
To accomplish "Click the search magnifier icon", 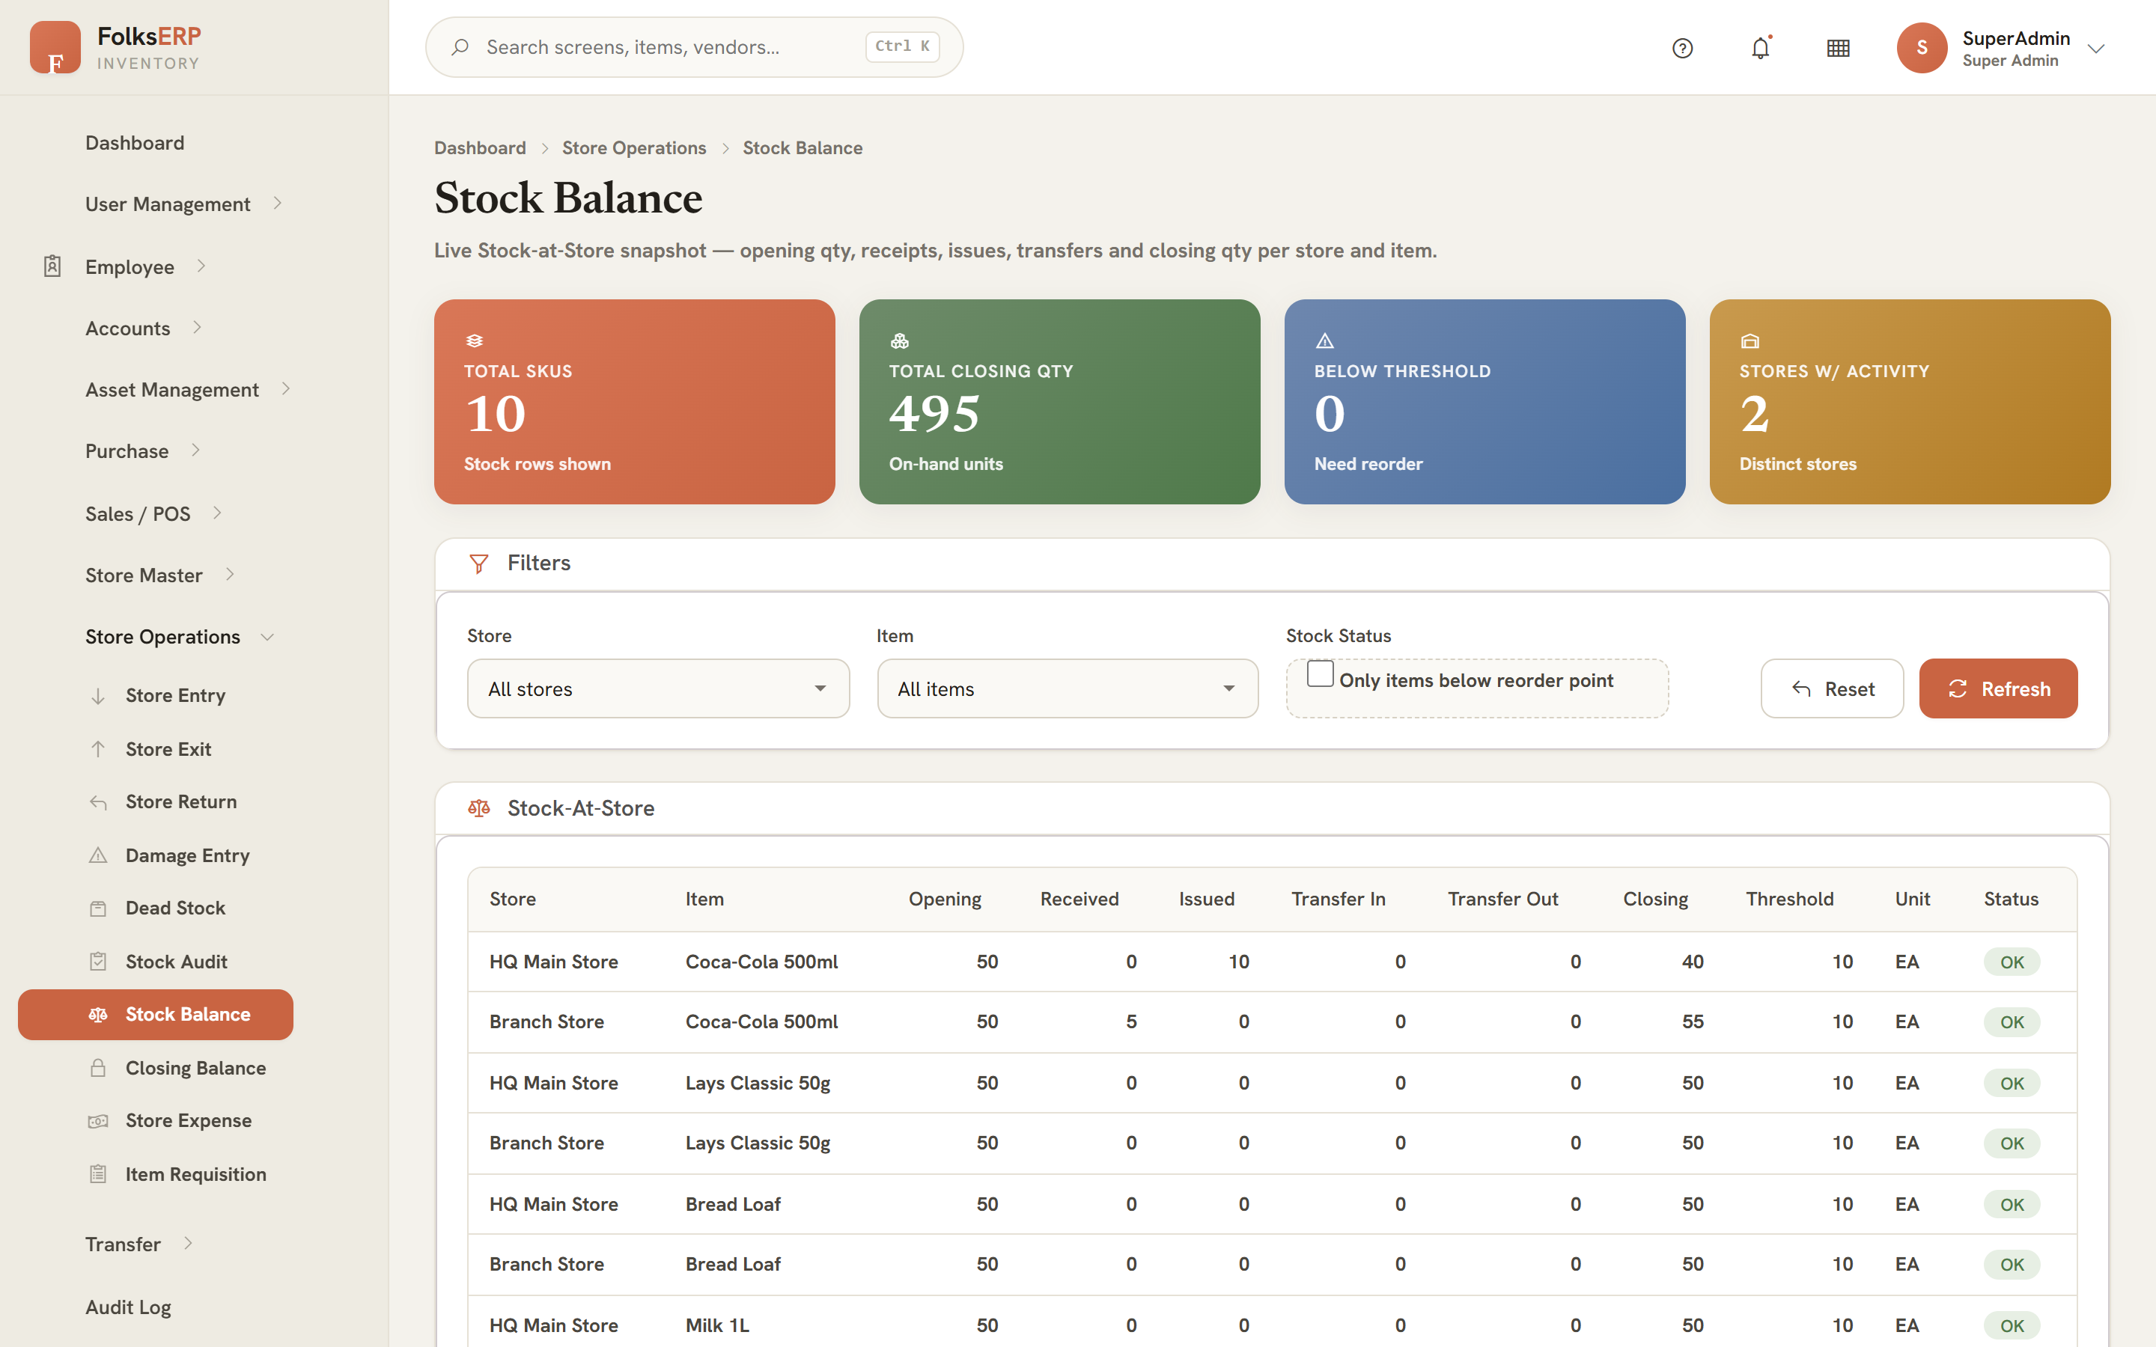I will pos(460,47).
